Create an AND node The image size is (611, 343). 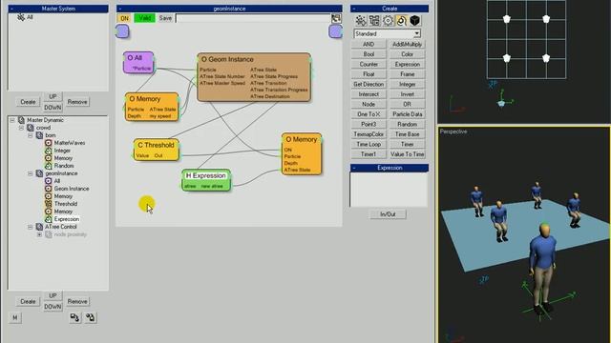(x=369, y=45)
